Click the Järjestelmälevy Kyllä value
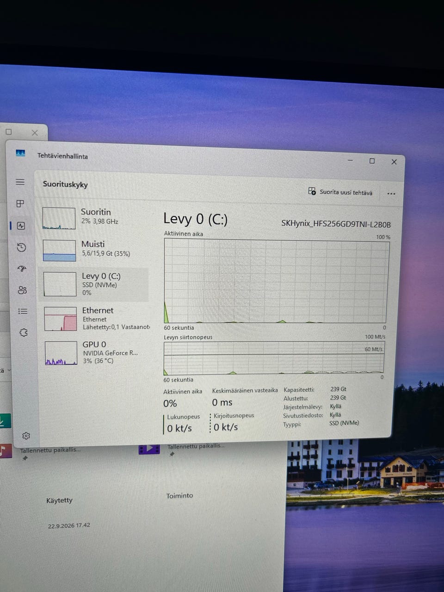 click(x=336, y=406)
